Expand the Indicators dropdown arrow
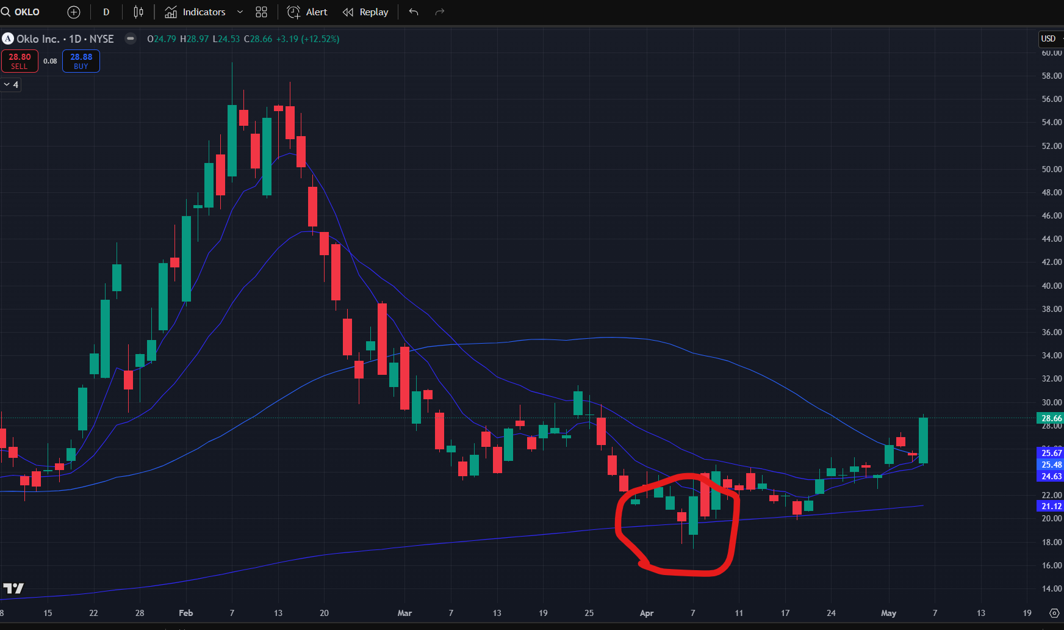1064x630 pixels. point(240,12)
